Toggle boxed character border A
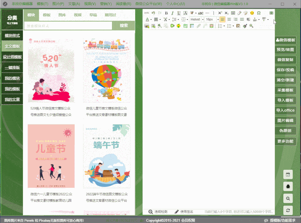The image size is (301, 223). (x=185, y=13)
